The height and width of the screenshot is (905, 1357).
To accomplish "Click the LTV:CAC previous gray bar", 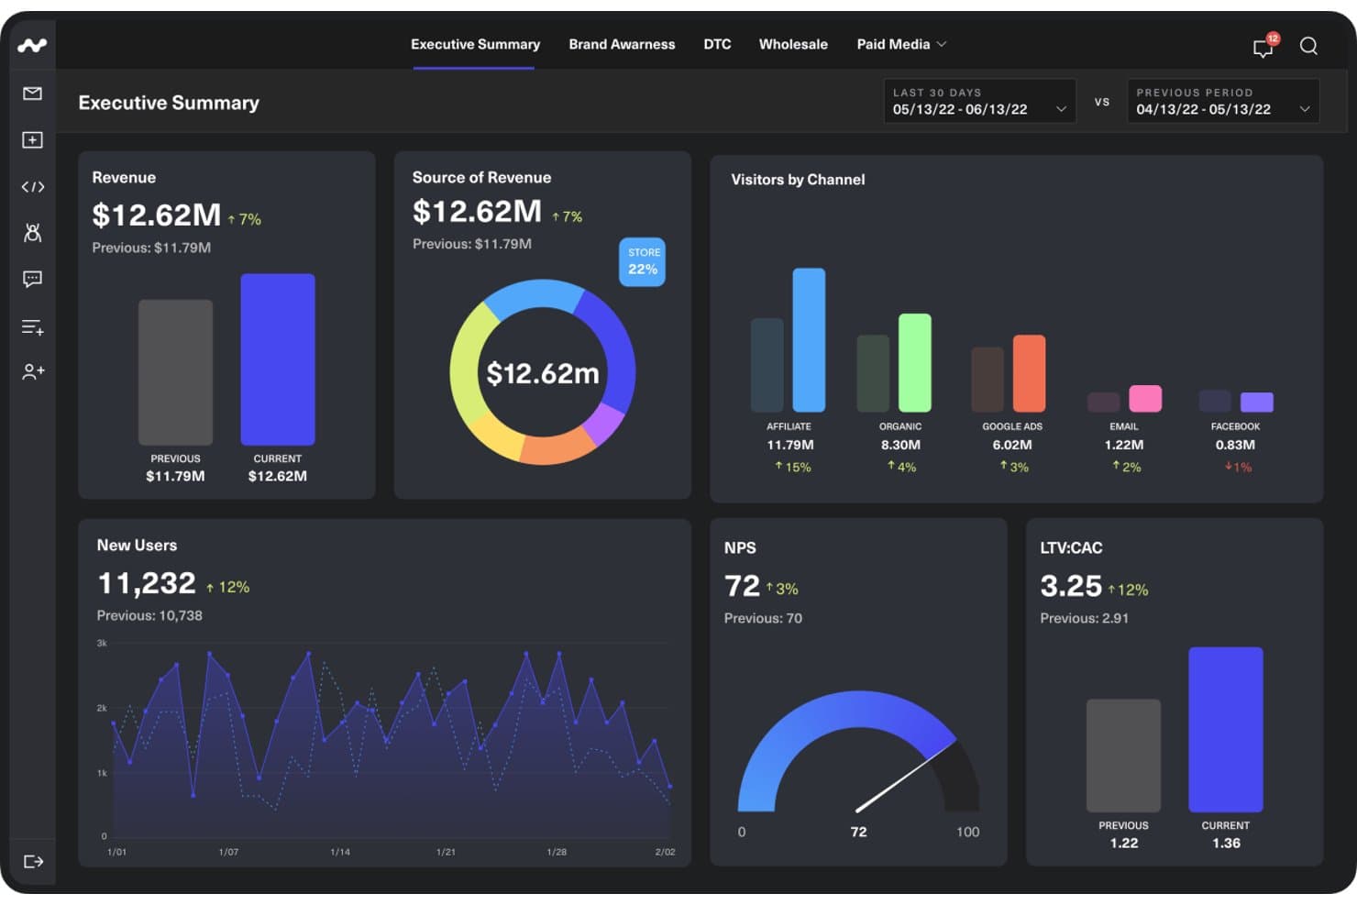I will pyautogui.click(x=1123, y=756).
